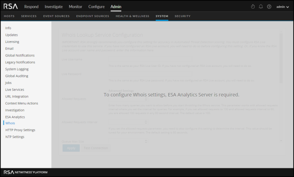The width and height of the screenshot is (294, 177).
Task: Select System Logging in sidebar
Action: tap(17, 69)
